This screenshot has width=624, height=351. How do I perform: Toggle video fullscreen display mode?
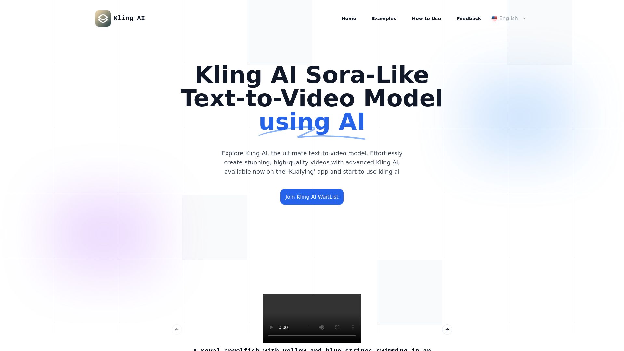coord(337,327)
